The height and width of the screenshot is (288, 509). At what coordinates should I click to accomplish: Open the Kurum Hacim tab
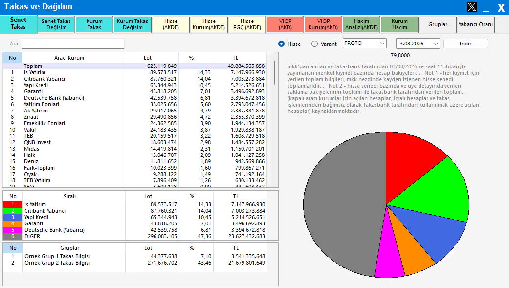point(399,24)
